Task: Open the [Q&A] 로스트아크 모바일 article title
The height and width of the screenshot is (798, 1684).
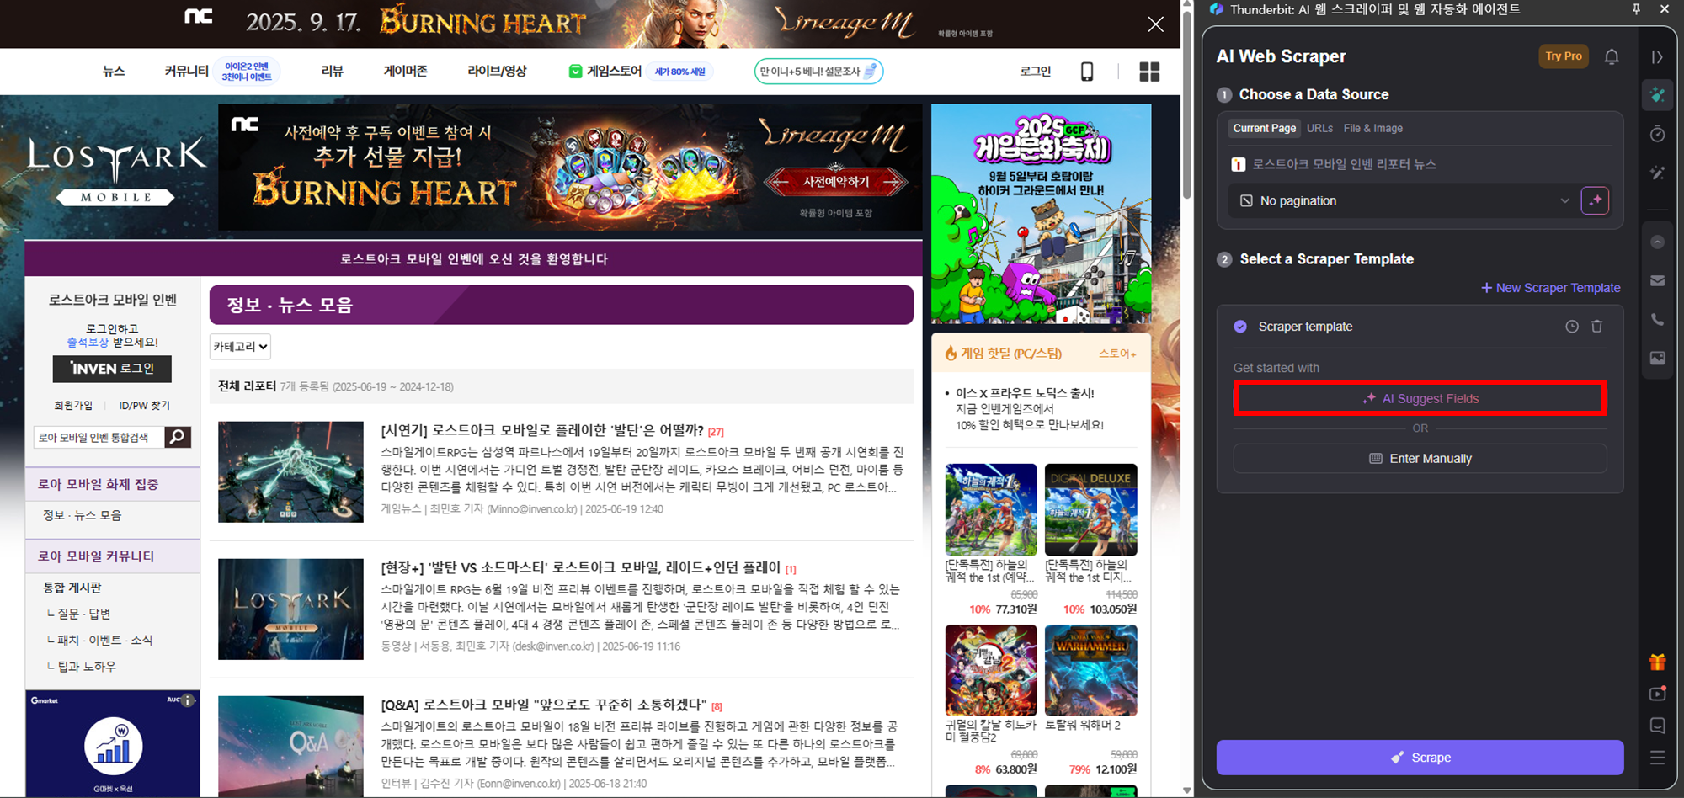Action: click(x=543, y=705)
